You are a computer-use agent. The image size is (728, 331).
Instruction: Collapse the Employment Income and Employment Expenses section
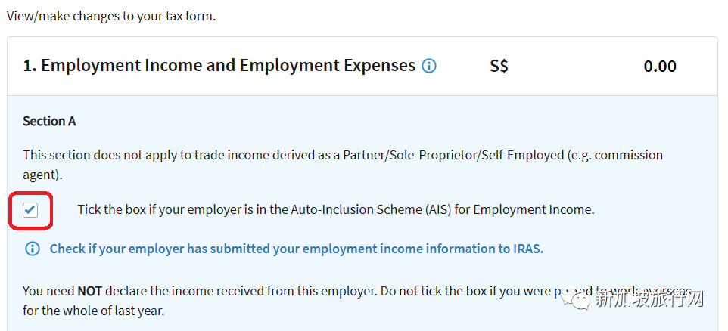362,67
